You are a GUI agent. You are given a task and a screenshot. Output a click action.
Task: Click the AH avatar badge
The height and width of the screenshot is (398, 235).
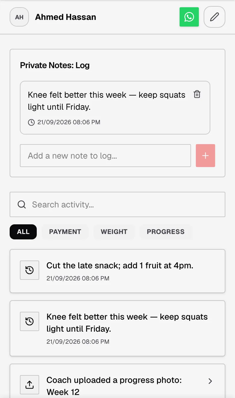coord(19,17)
